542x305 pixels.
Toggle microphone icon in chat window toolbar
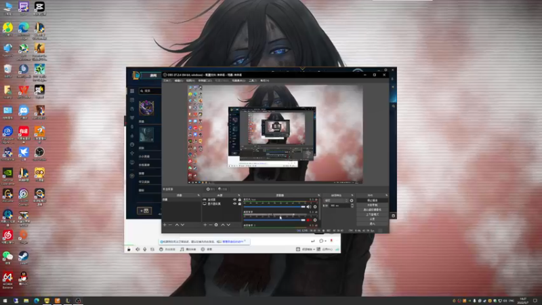[145, 249]
